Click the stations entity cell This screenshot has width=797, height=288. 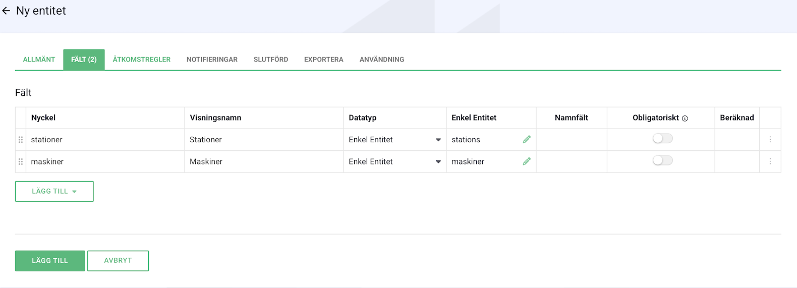(x=491, y=140)
